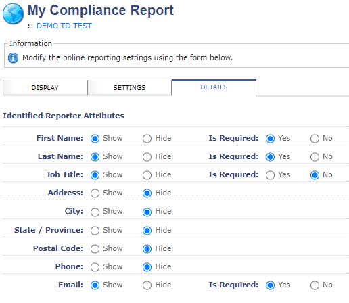
Task: Click the blue information circle icon
Action: click(x=13, y=57)
